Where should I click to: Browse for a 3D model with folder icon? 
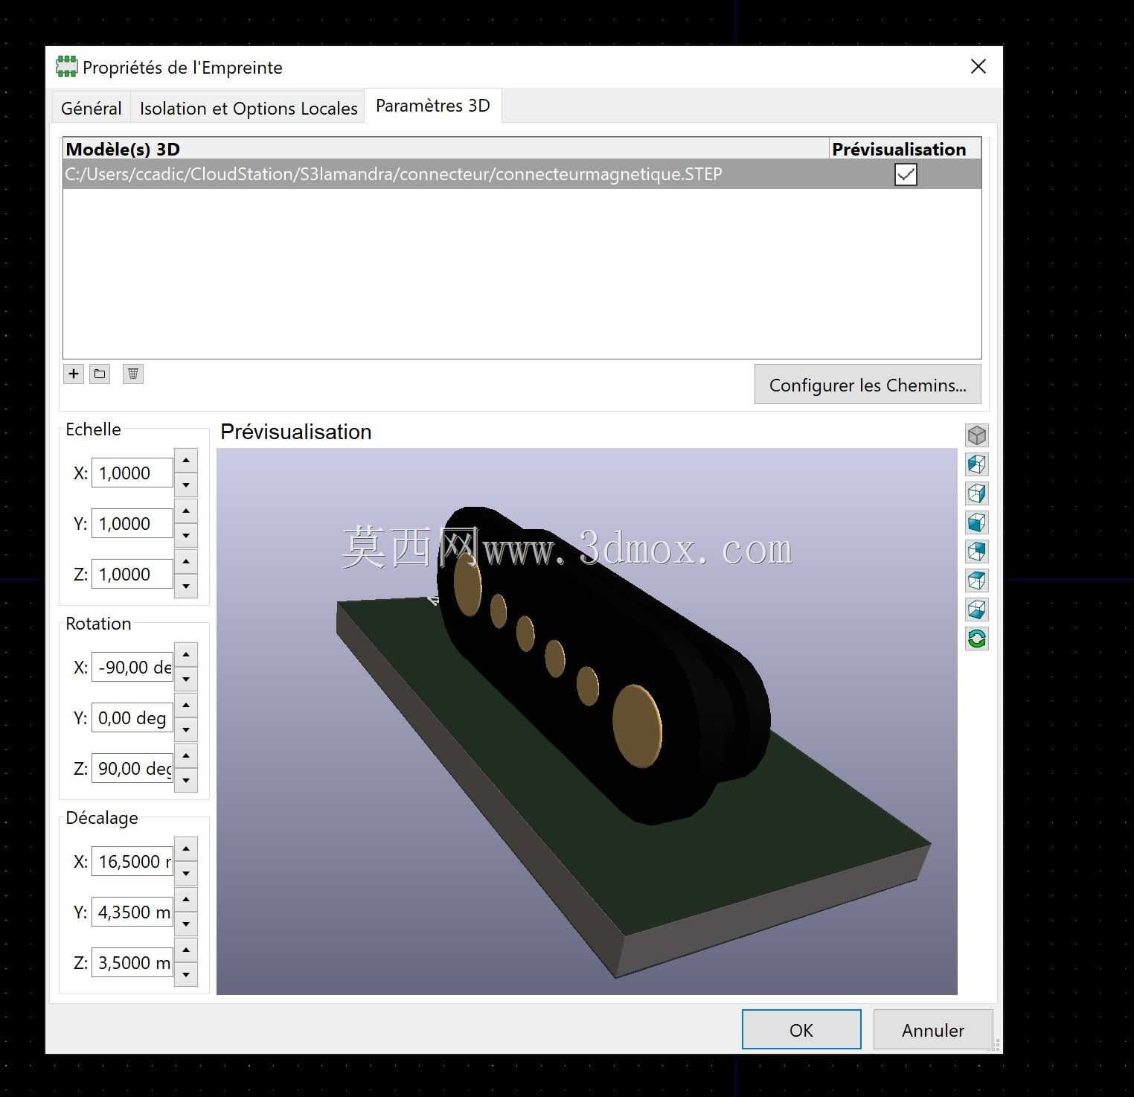point(100,374)
